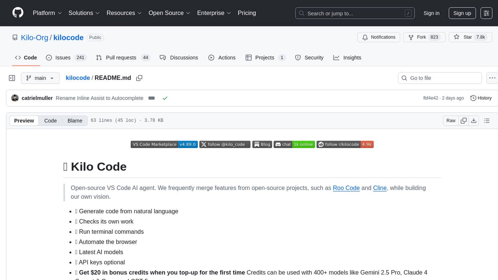Viewport: 498px width, 280px height.
Task: Expand the Platform menu
Action: 47,13
